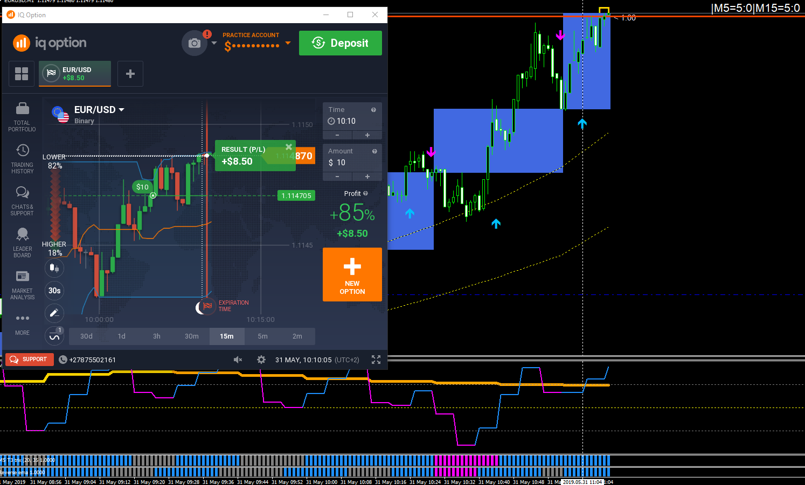Open the Total Portfolio panel
The height and width of the screenshot is (485, 805).
click(x=22, y=117)
